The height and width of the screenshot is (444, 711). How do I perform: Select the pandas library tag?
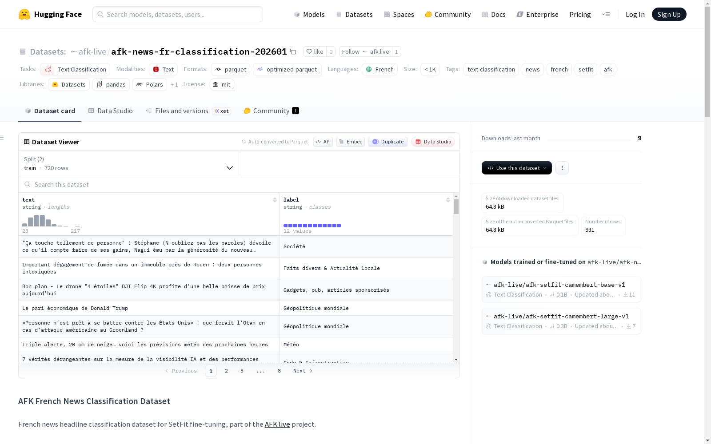pos(111,84)
